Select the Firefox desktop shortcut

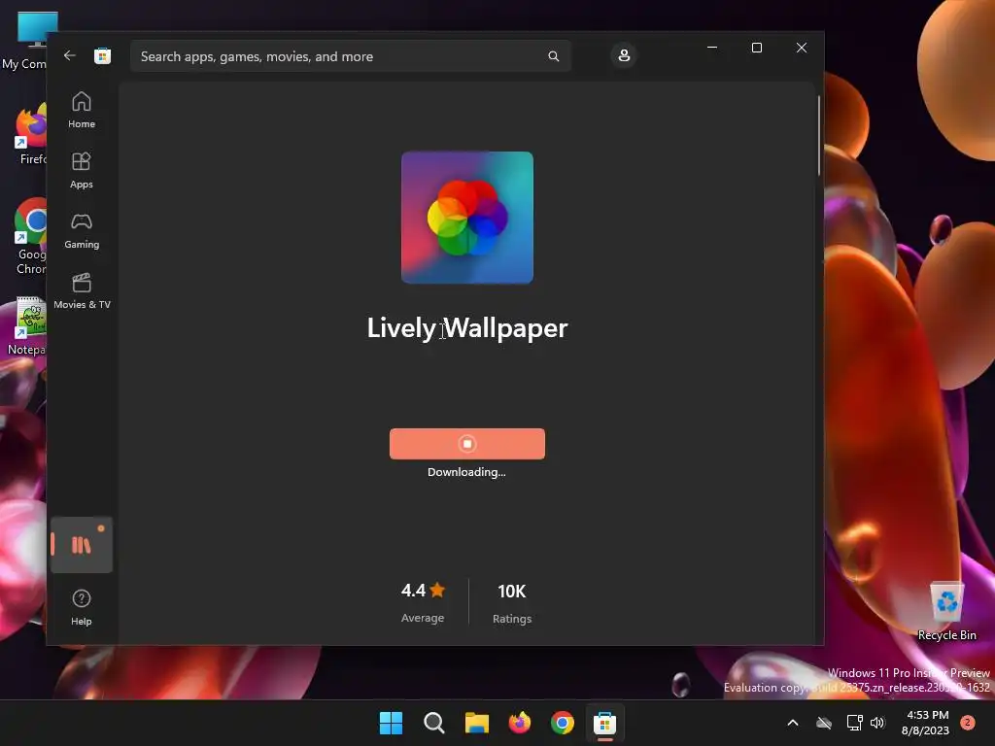28,136
